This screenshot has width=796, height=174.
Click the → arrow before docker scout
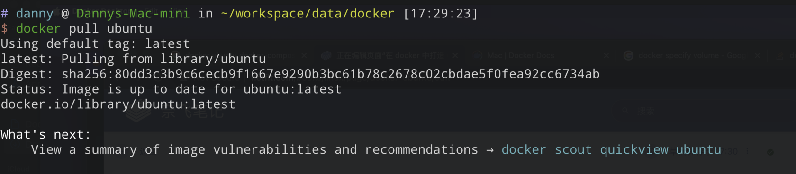point(490,150)
